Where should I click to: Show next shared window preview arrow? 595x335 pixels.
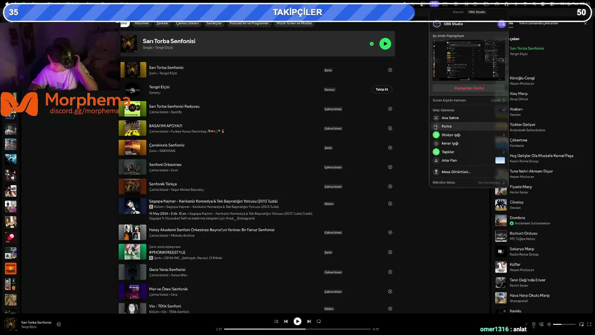tap(502, 60)
